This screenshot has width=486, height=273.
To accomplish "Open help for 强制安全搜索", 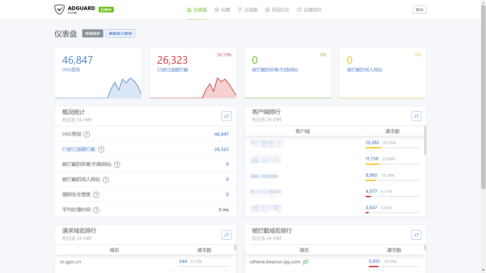I will click(96, 195).
